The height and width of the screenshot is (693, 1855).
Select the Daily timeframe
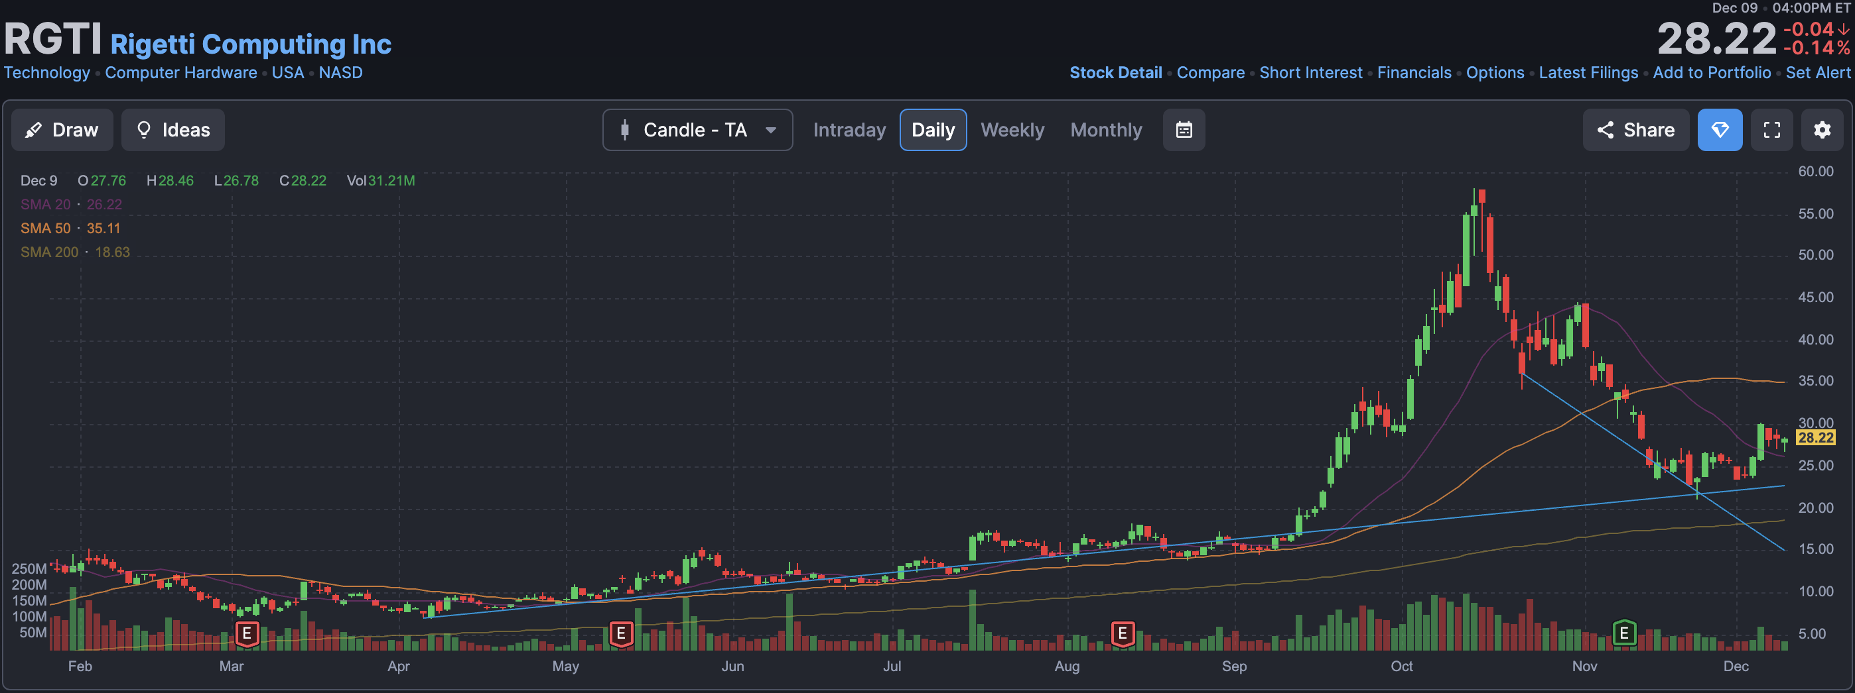(933, 130)
